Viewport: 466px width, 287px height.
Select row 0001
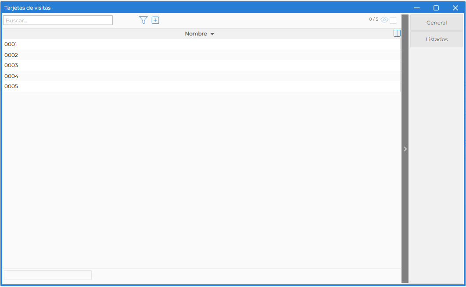201,44
